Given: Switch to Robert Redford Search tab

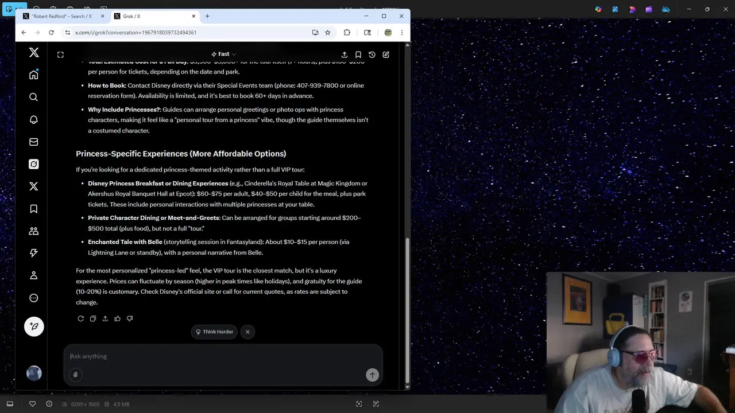Looking at the screenshot, I should coord(62,16).
